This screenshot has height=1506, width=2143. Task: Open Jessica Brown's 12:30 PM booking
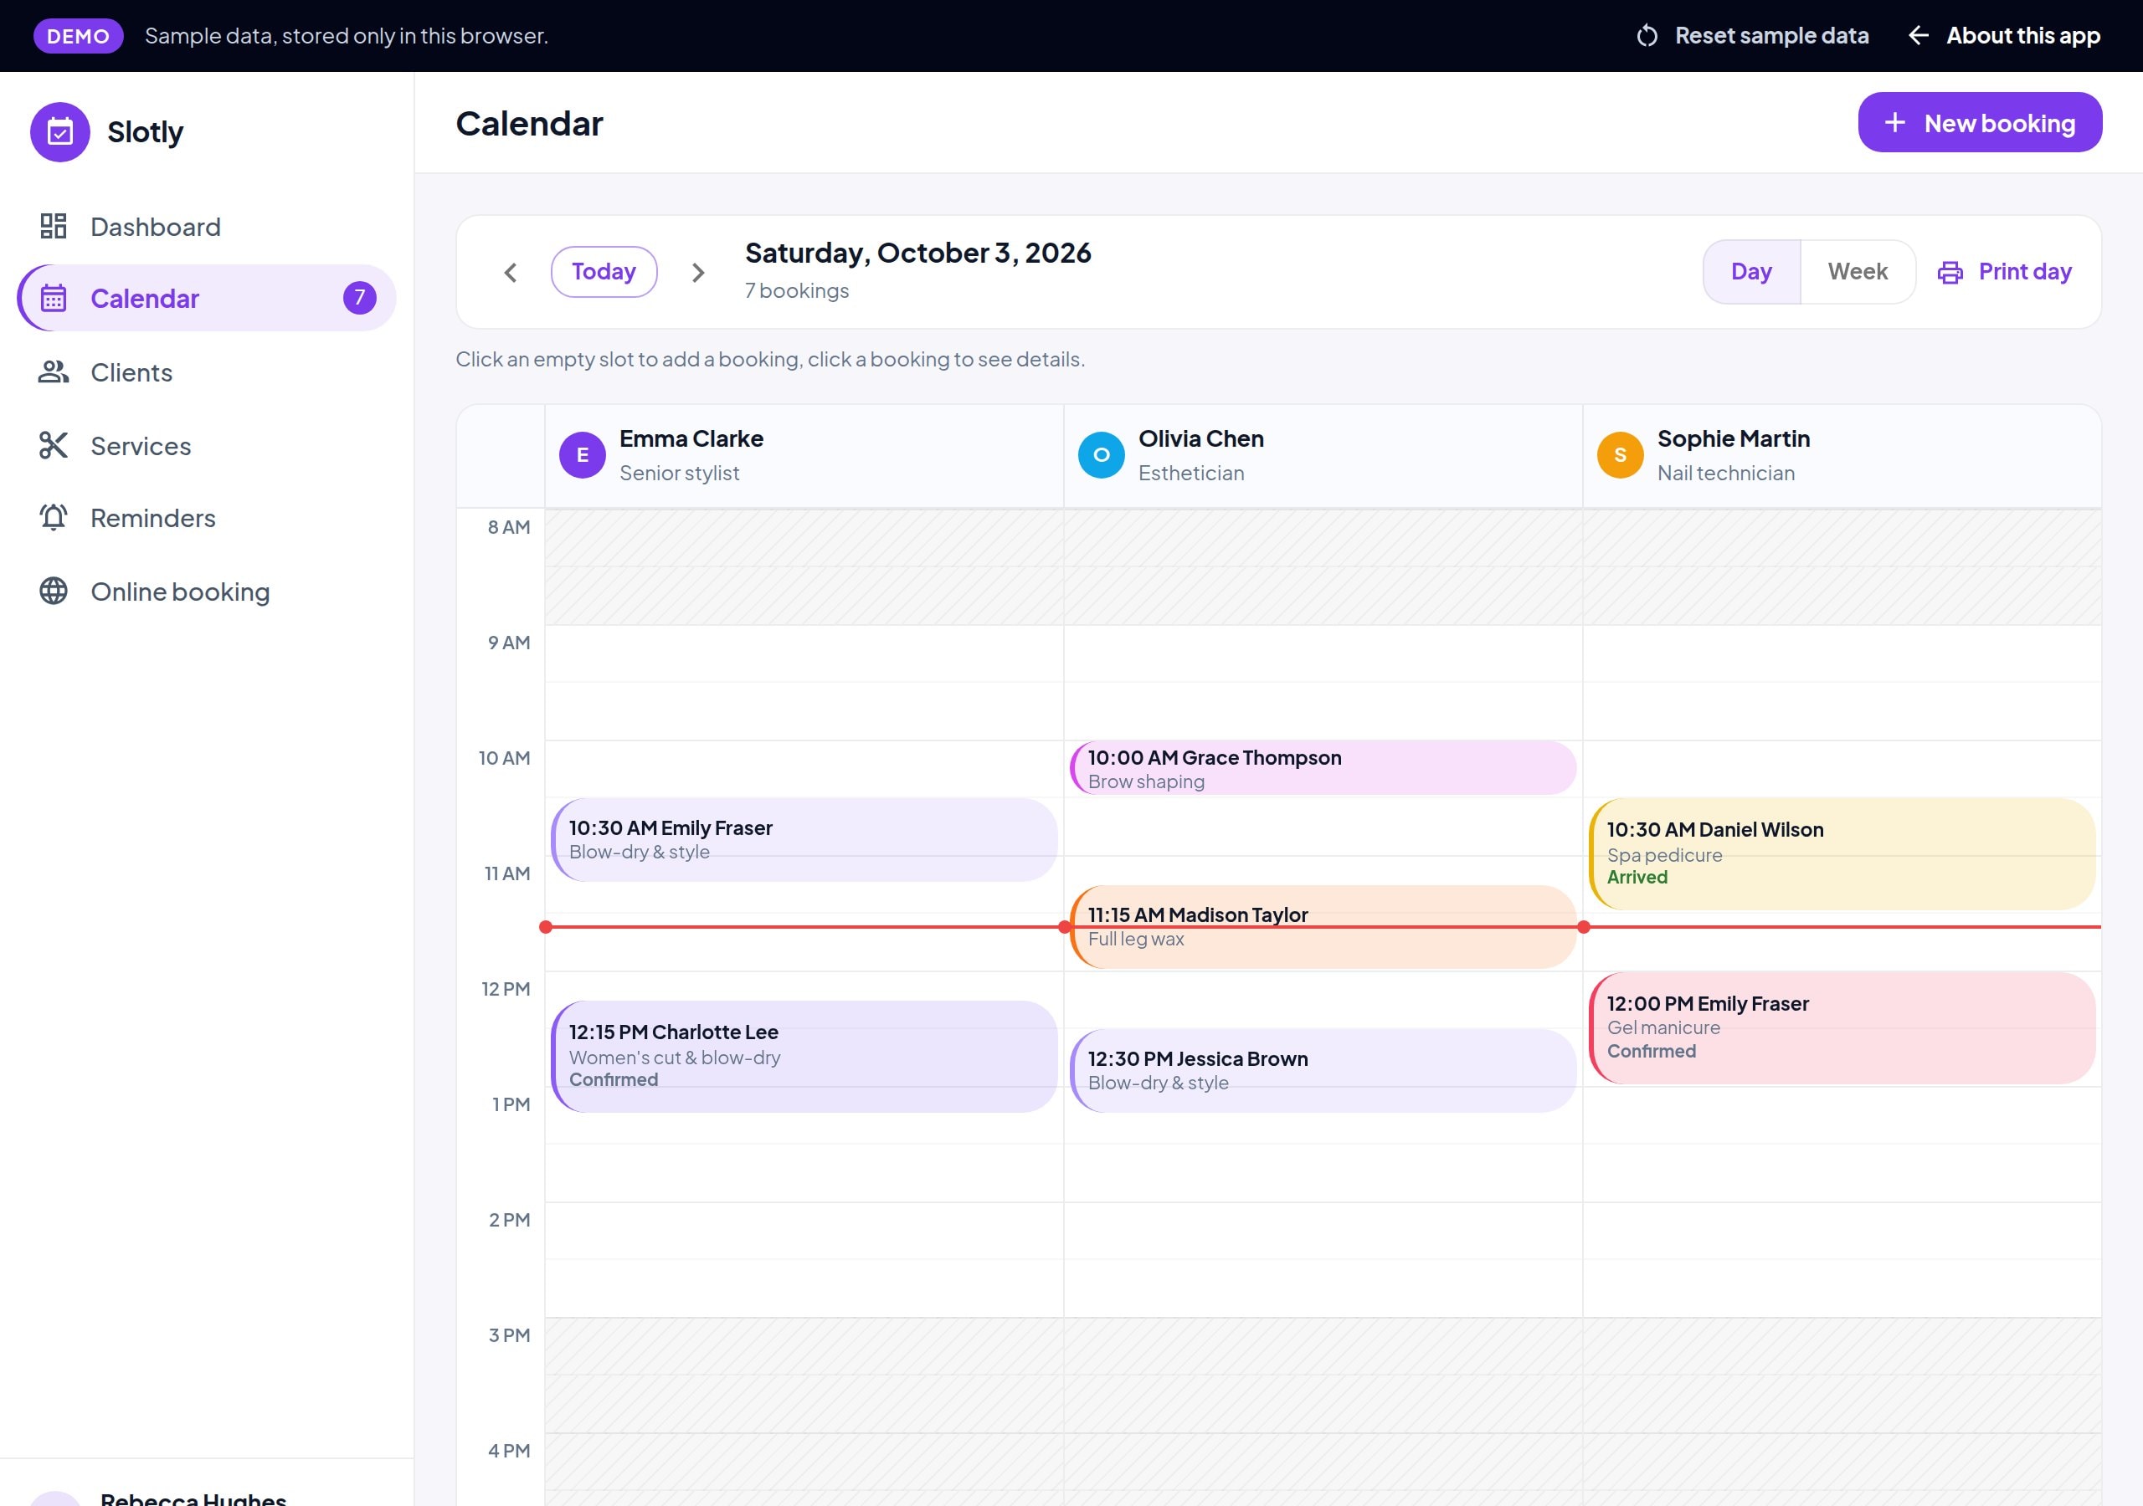tap(1323, 1070)
